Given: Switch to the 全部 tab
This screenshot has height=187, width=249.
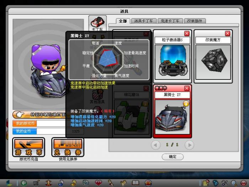Looking at the screenshot, I should pos(123,21).
